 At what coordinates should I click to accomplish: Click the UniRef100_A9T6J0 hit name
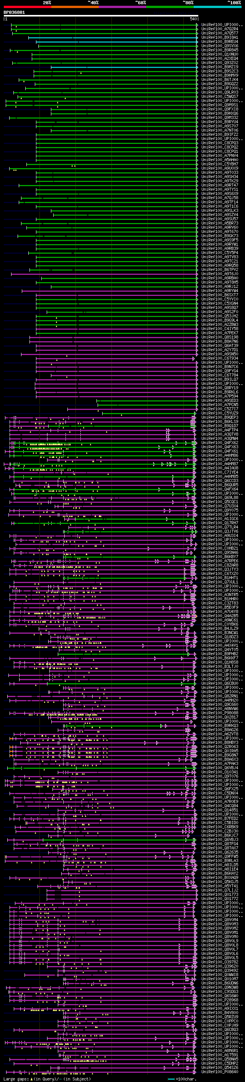(x=220, y=273)
